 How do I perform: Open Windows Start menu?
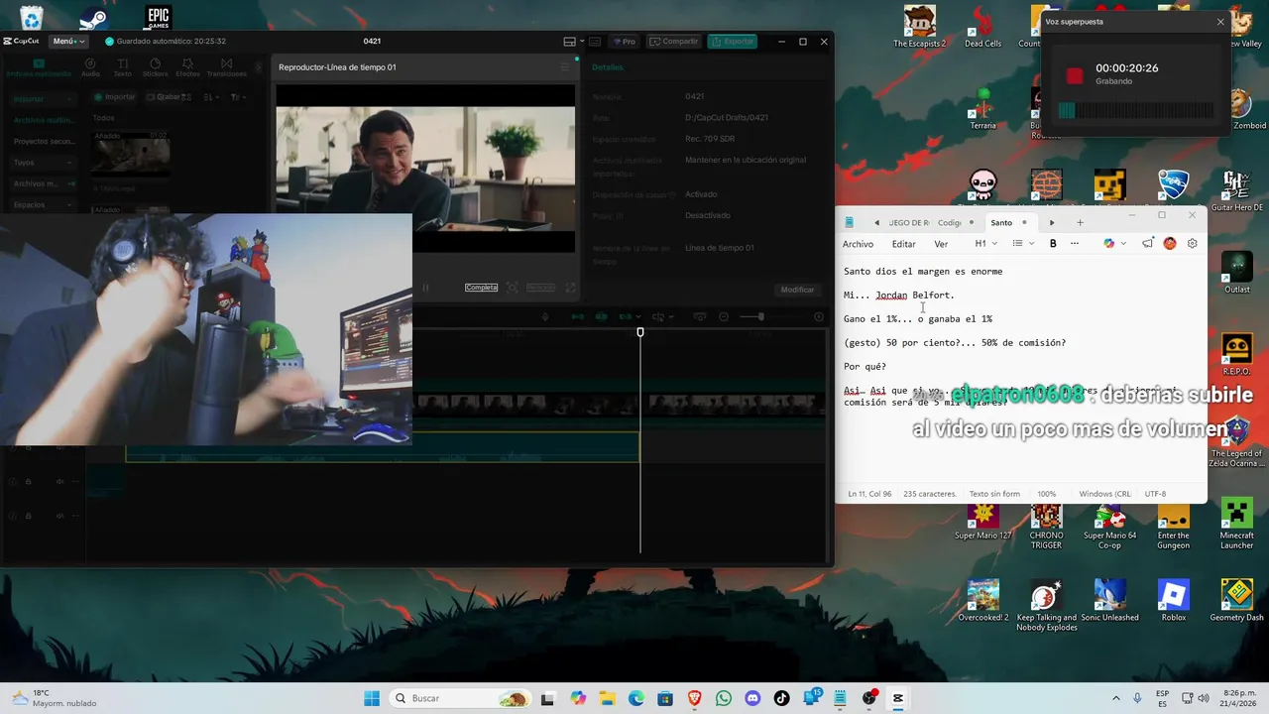372,698
